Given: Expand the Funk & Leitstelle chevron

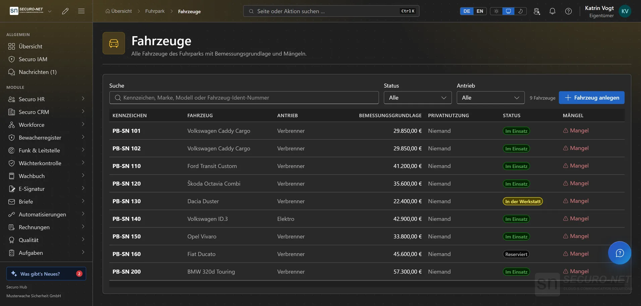Looking at the screenshot, I should pos(83,150).
